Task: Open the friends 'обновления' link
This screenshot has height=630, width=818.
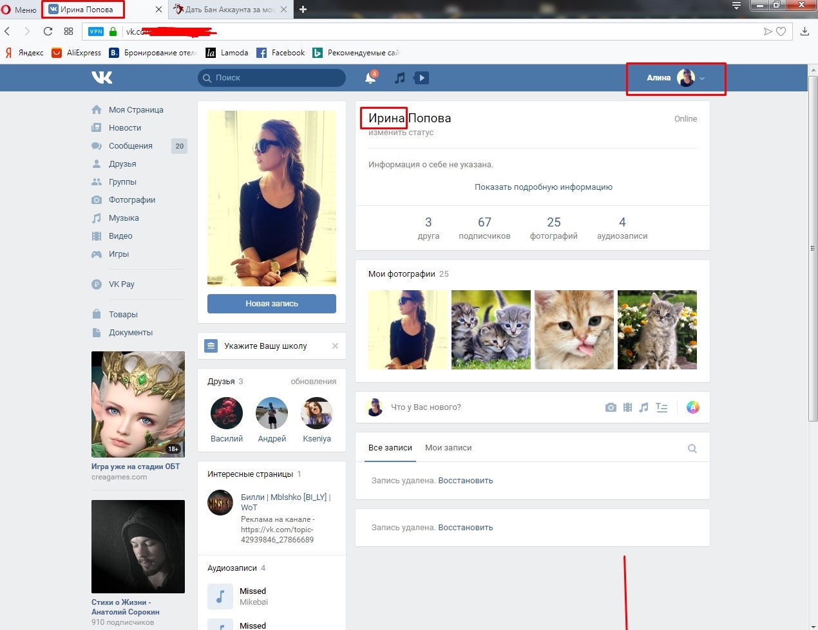Action: 314,382
